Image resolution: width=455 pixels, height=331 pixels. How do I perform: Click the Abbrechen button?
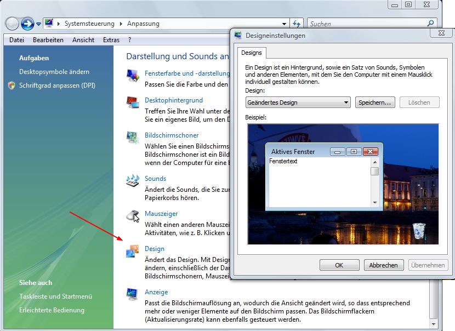(384, 265)
